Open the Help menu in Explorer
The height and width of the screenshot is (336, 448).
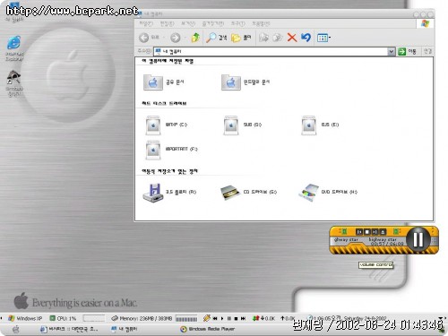[261, 23]
